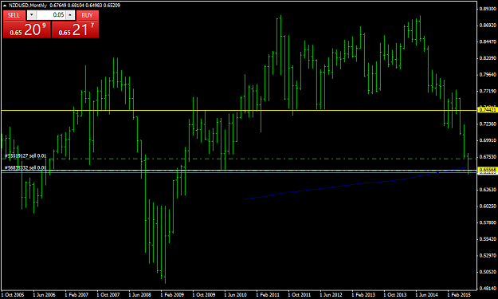Screen dimensions: 498x299
Task: Click the 0.72360 price scale label
Action: click(x=488, y=124)
